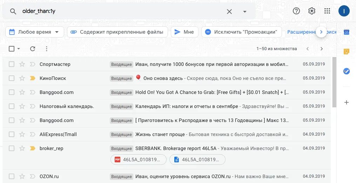Open select-all dropdown arrow
The image size is (356, 183).
coord(19,49)
